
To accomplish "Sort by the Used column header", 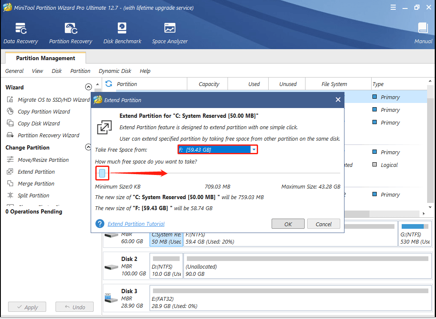I will [248, 84].
